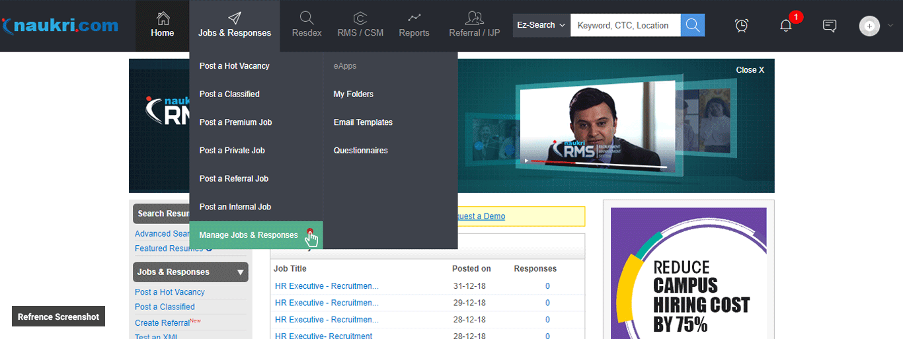The height and width of the screenshot is (339, 903).
Task: Open the RMS / CSM icon
Action: pos(360,19)
